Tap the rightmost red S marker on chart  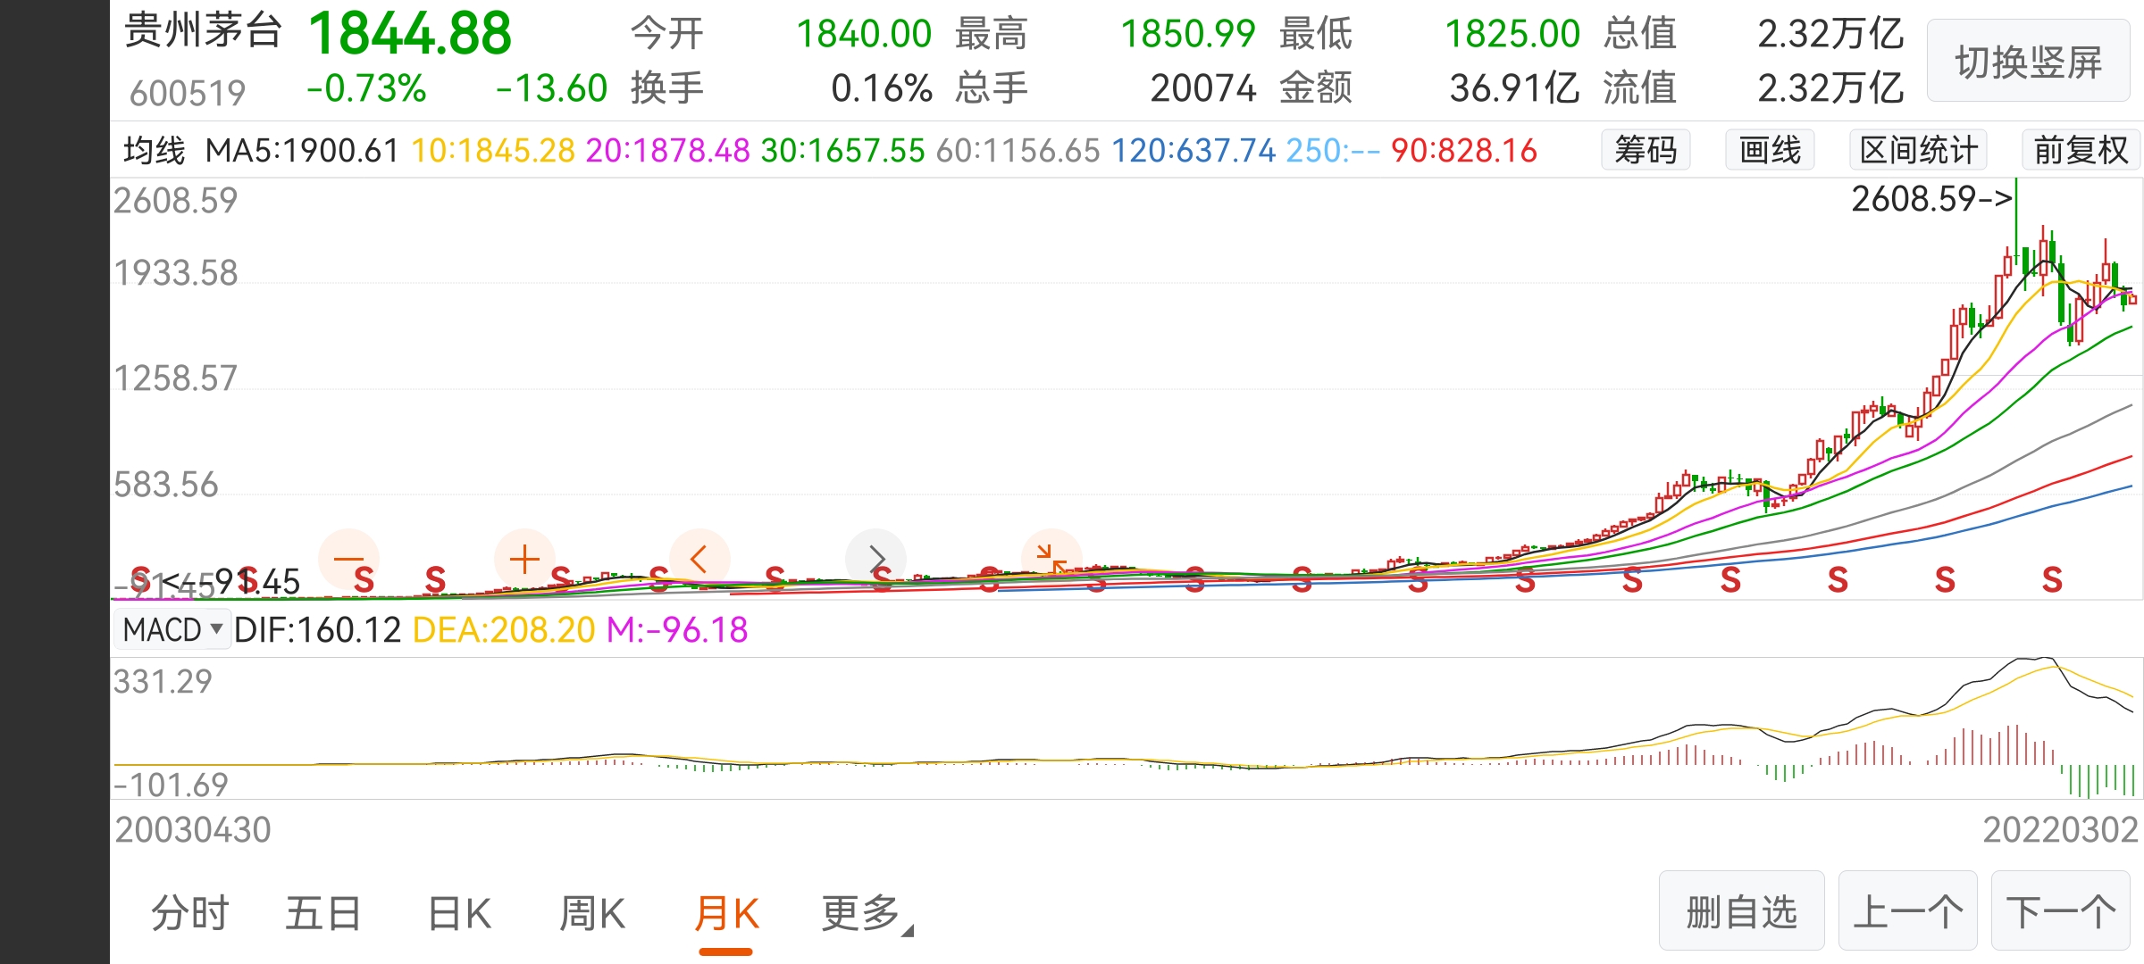2053,580
